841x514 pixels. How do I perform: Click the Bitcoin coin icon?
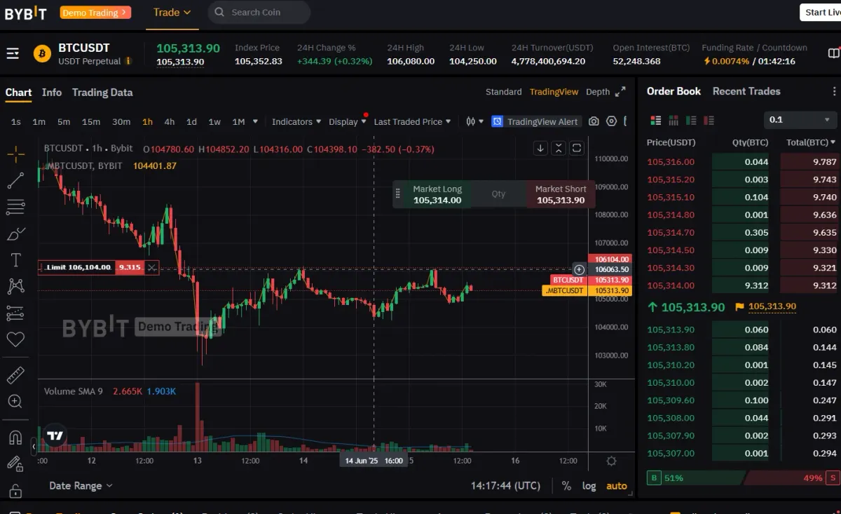click(42, 54)
